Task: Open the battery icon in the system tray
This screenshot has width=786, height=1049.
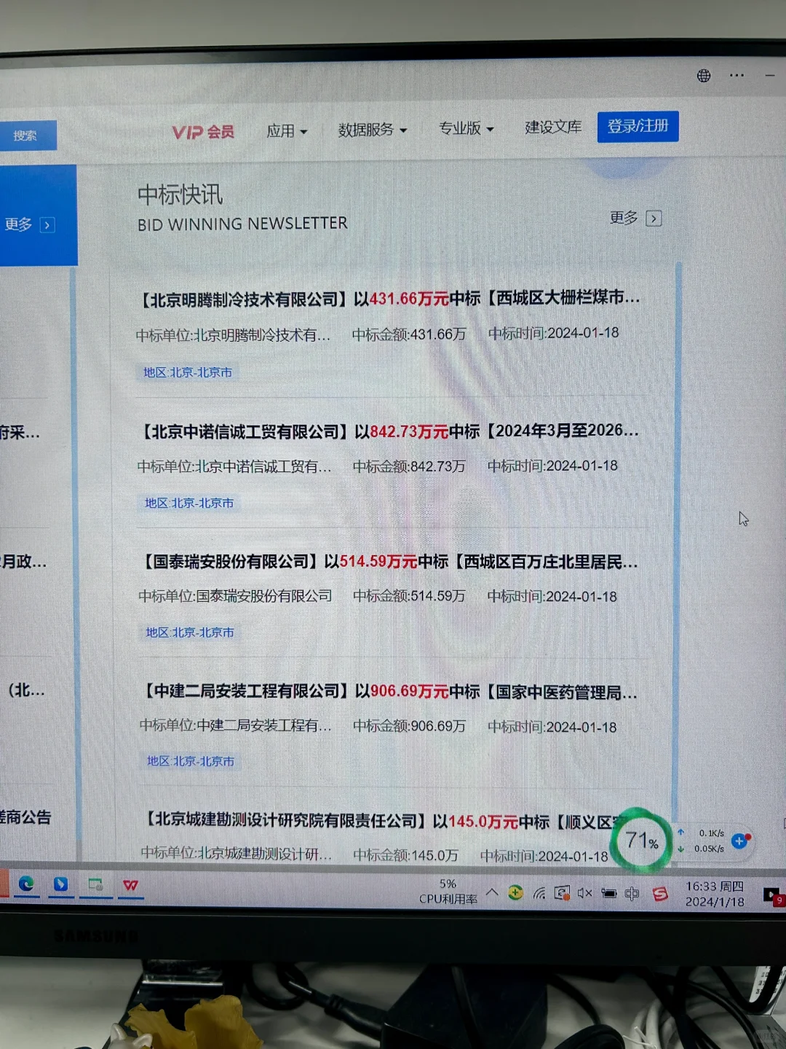Action: 610,890
